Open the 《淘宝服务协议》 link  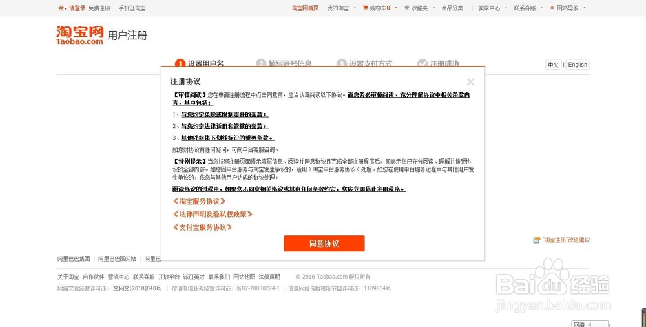[199, 201]
